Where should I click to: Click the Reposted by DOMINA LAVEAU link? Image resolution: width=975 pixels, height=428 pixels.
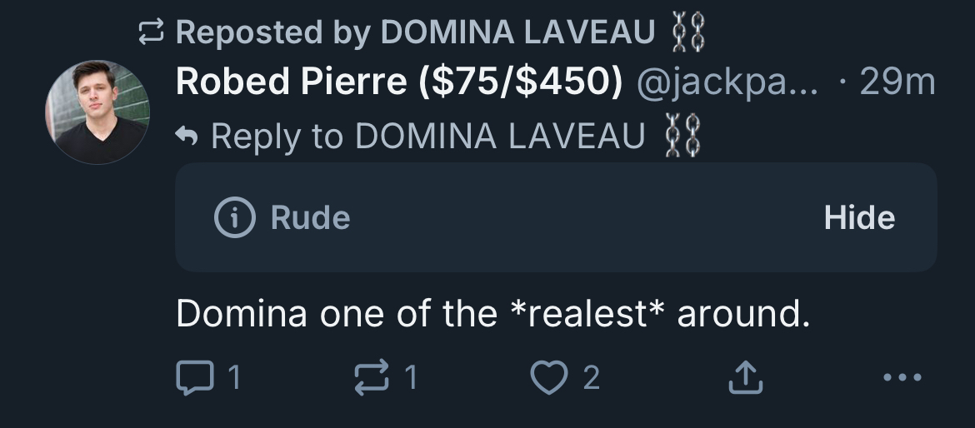pos(417,32)
